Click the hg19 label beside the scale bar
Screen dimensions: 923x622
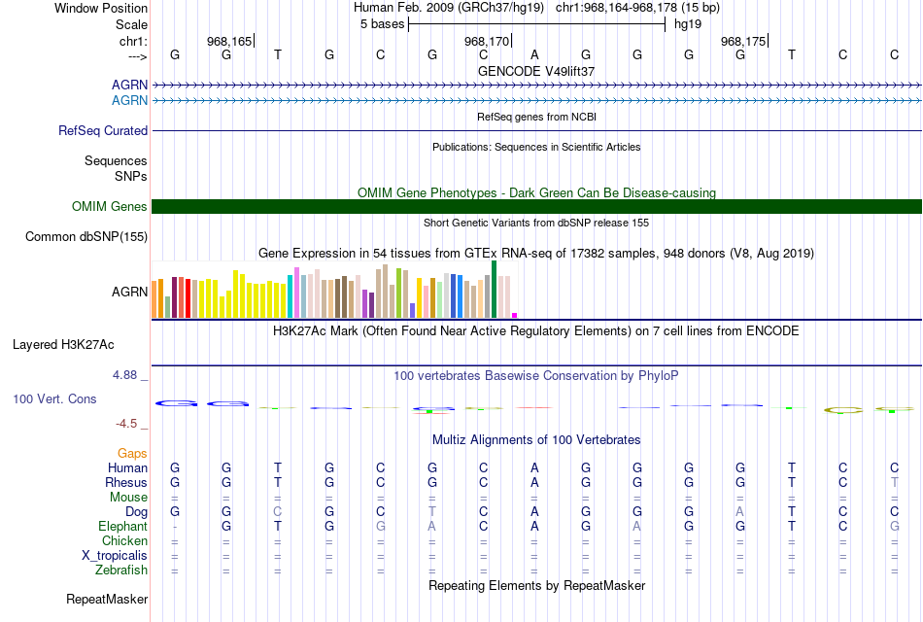point(688,24)
